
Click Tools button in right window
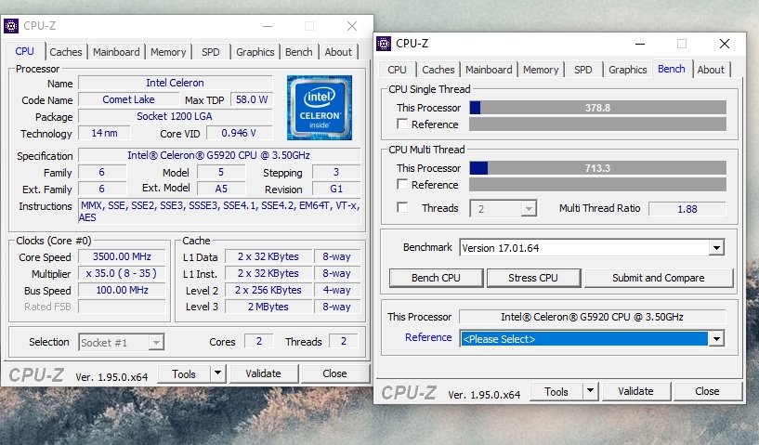pos(556,391)
